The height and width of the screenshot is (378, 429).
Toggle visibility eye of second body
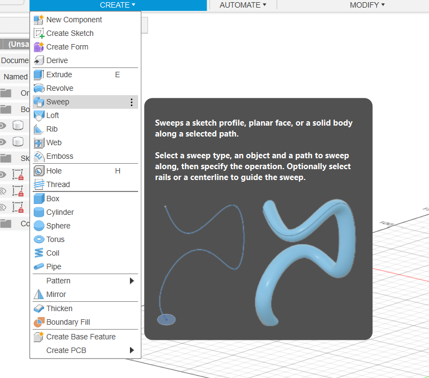(x=3, y=142)
